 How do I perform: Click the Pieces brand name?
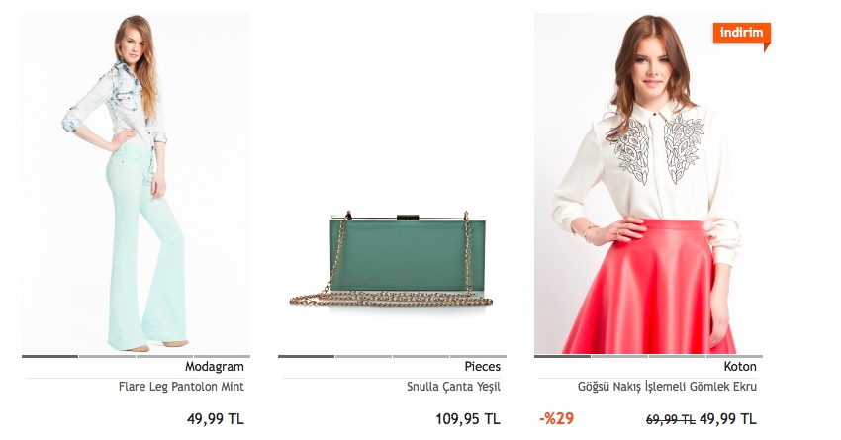click(482, 367)
